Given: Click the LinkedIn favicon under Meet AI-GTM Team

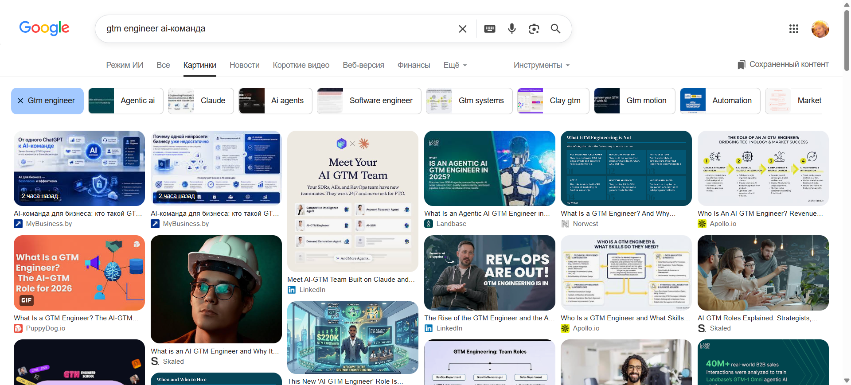Looking at the screenshot, I should [x=292, y=290].
